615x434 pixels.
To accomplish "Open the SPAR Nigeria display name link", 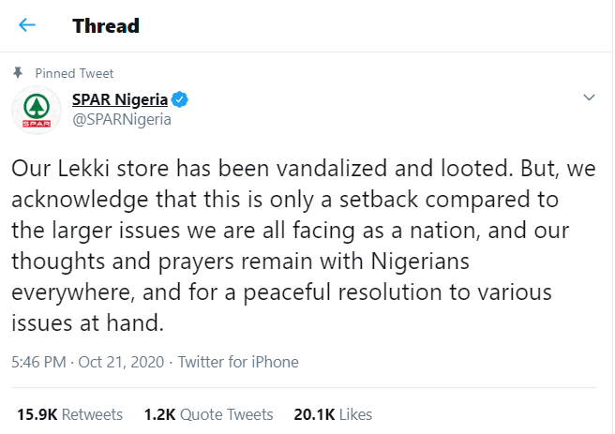I will 120,99.
